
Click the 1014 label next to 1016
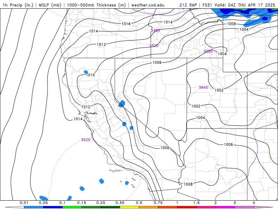tap(168, 22)
